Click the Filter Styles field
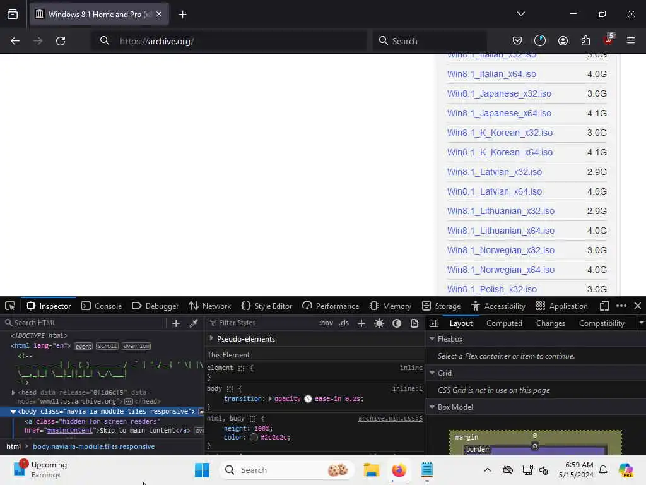 click(x=261, y=323)
